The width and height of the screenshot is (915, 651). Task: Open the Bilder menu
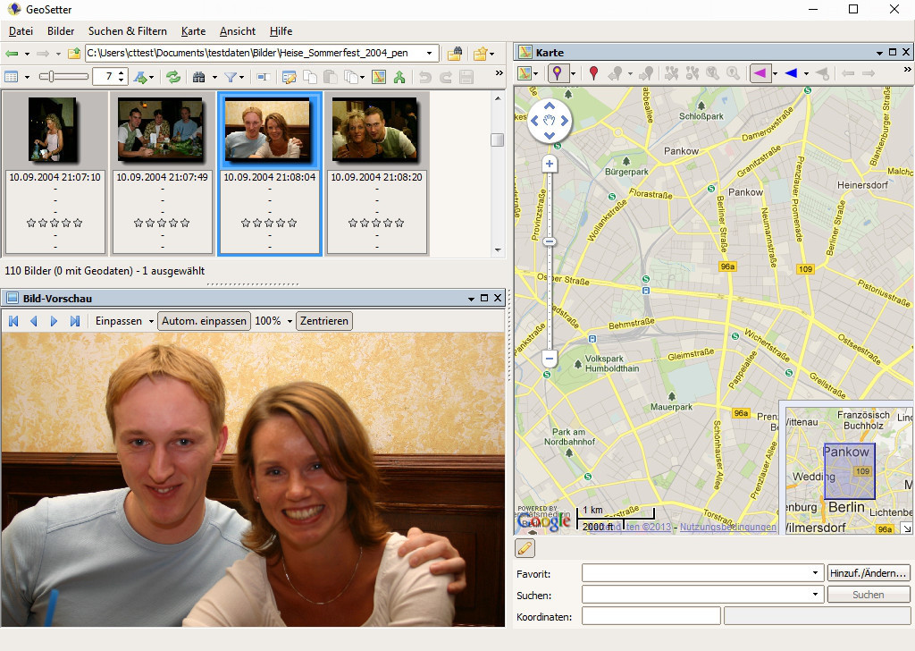tap(61, 31)
